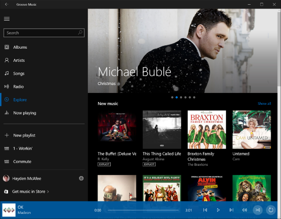Focus the Search input field
This screenshot has width=281, height=219.
pyautogui.click(x=44, y=33)
